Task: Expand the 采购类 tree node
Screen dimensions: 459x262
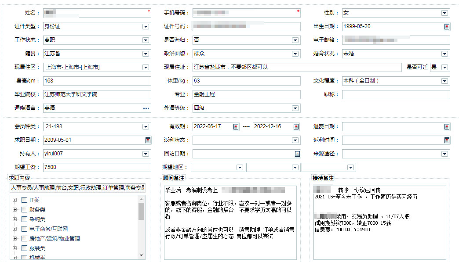Action: [15, 219]
